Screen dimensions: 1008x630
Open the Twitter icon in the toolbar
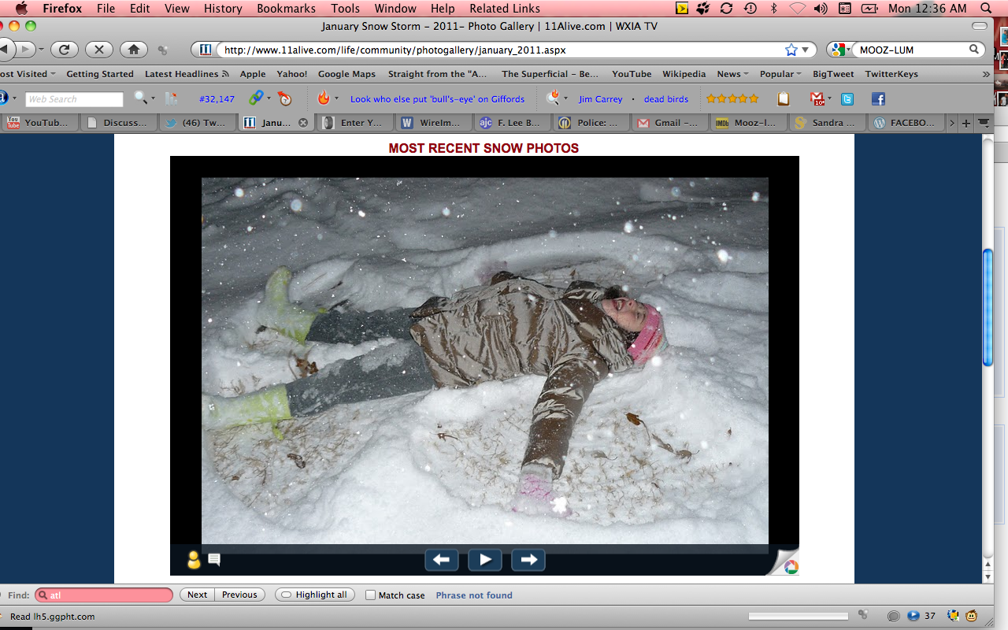(x=847, y=99)
